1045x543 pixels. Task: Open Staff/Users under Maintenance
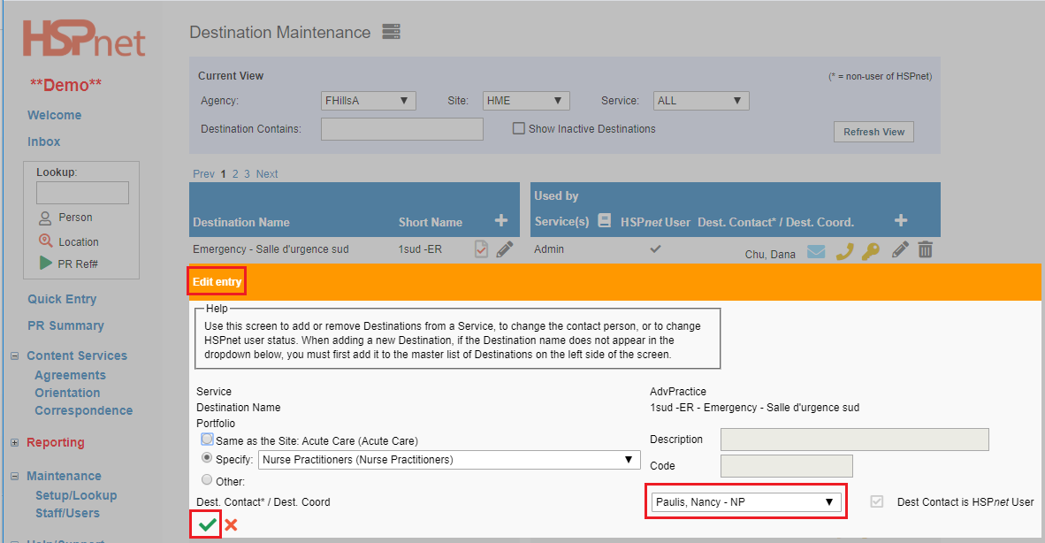pyautogui.click(x=67, y=514)
